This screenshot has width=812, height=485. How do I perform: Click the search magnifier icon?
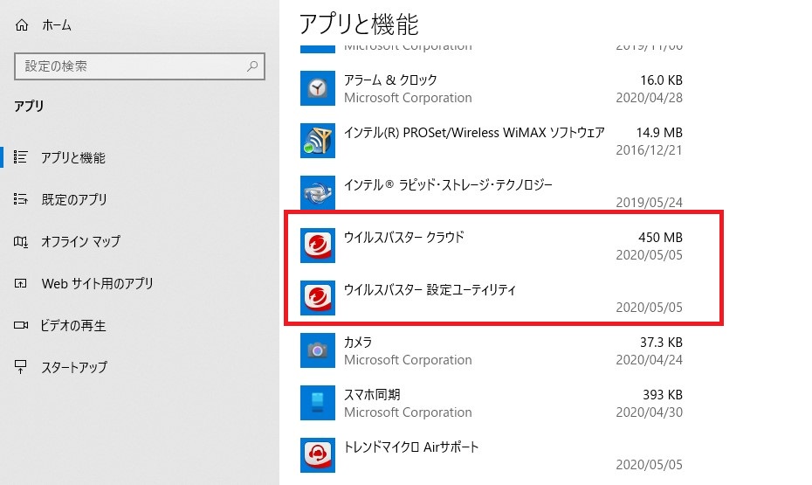(x=252, y=66)
